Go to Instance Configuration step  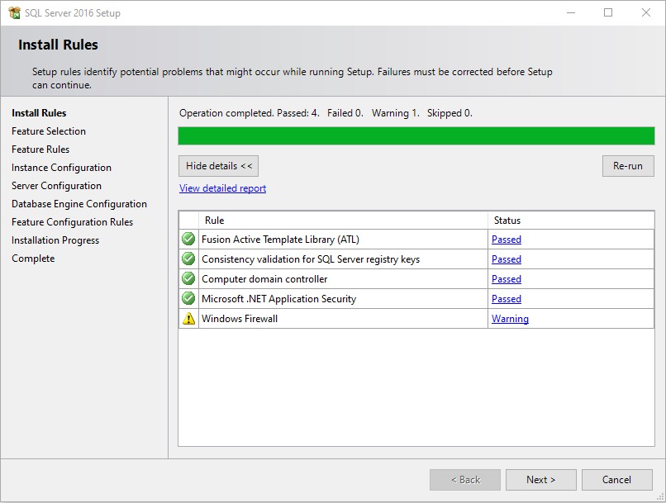61,168
